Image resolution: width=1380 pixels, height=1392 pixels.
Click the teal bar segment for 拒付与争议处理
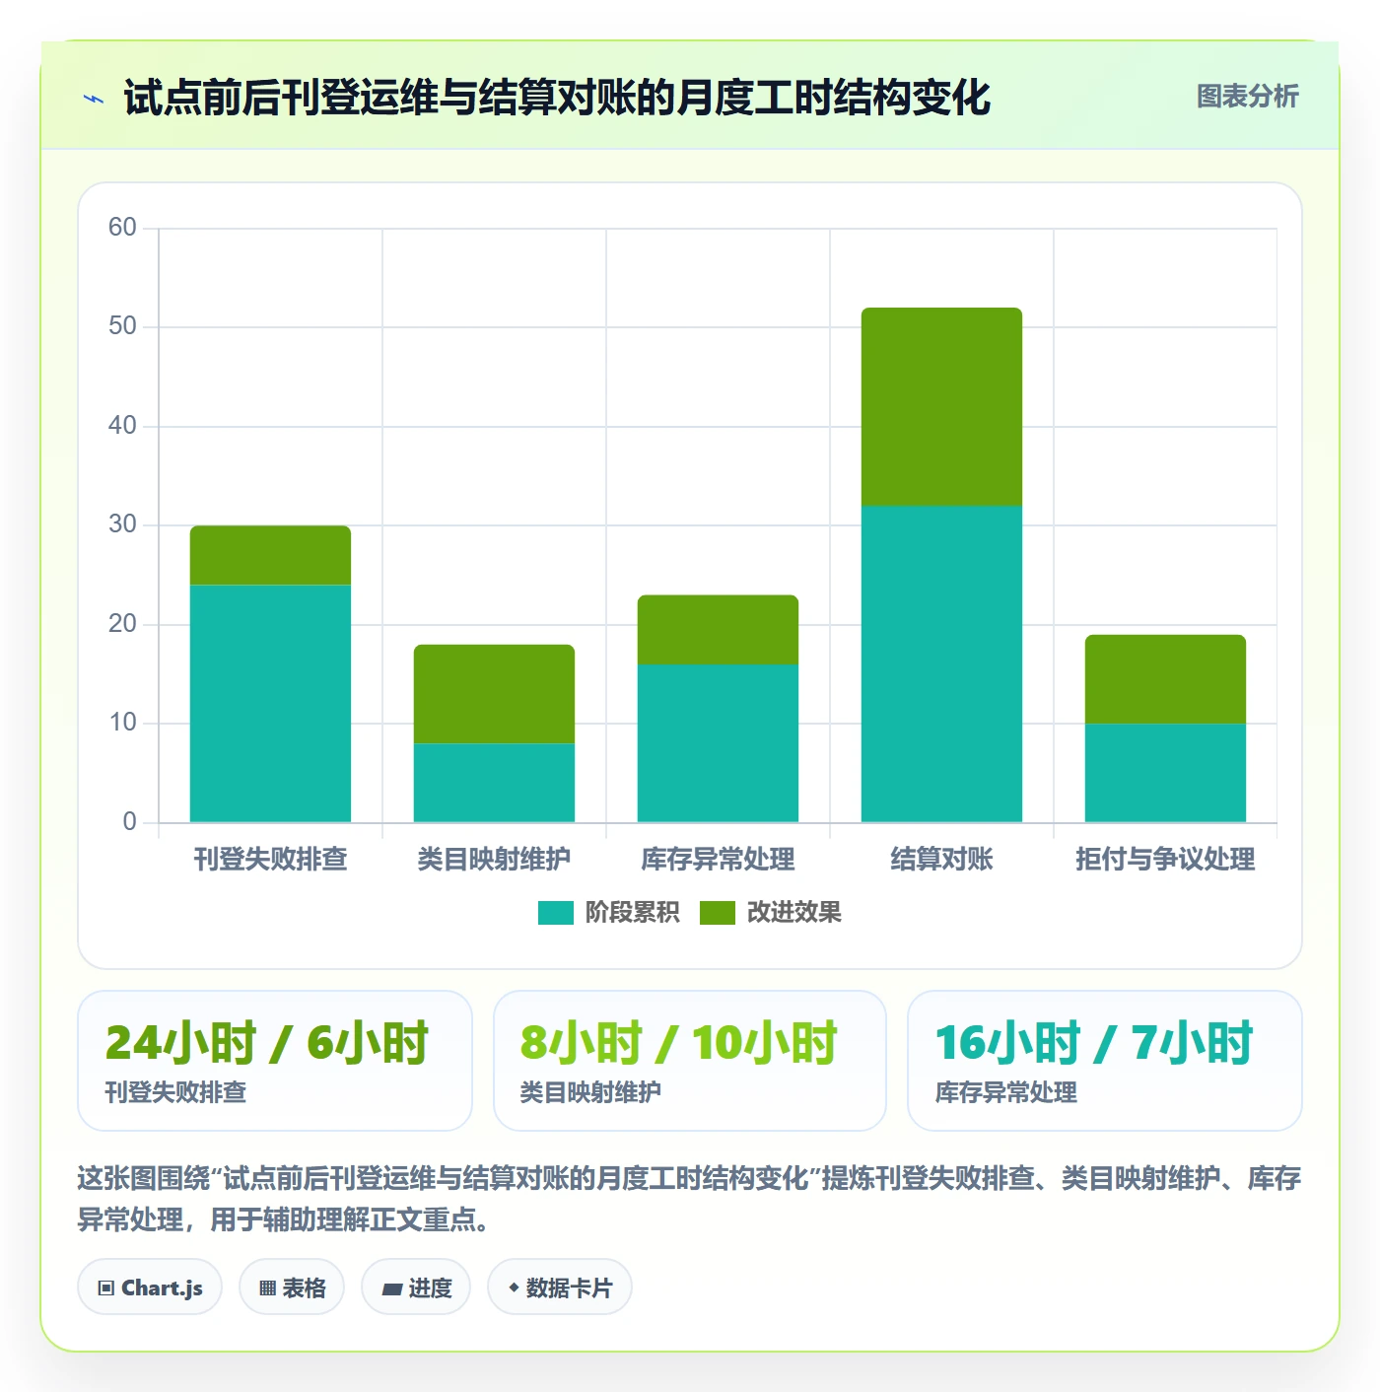[1165, 773]
